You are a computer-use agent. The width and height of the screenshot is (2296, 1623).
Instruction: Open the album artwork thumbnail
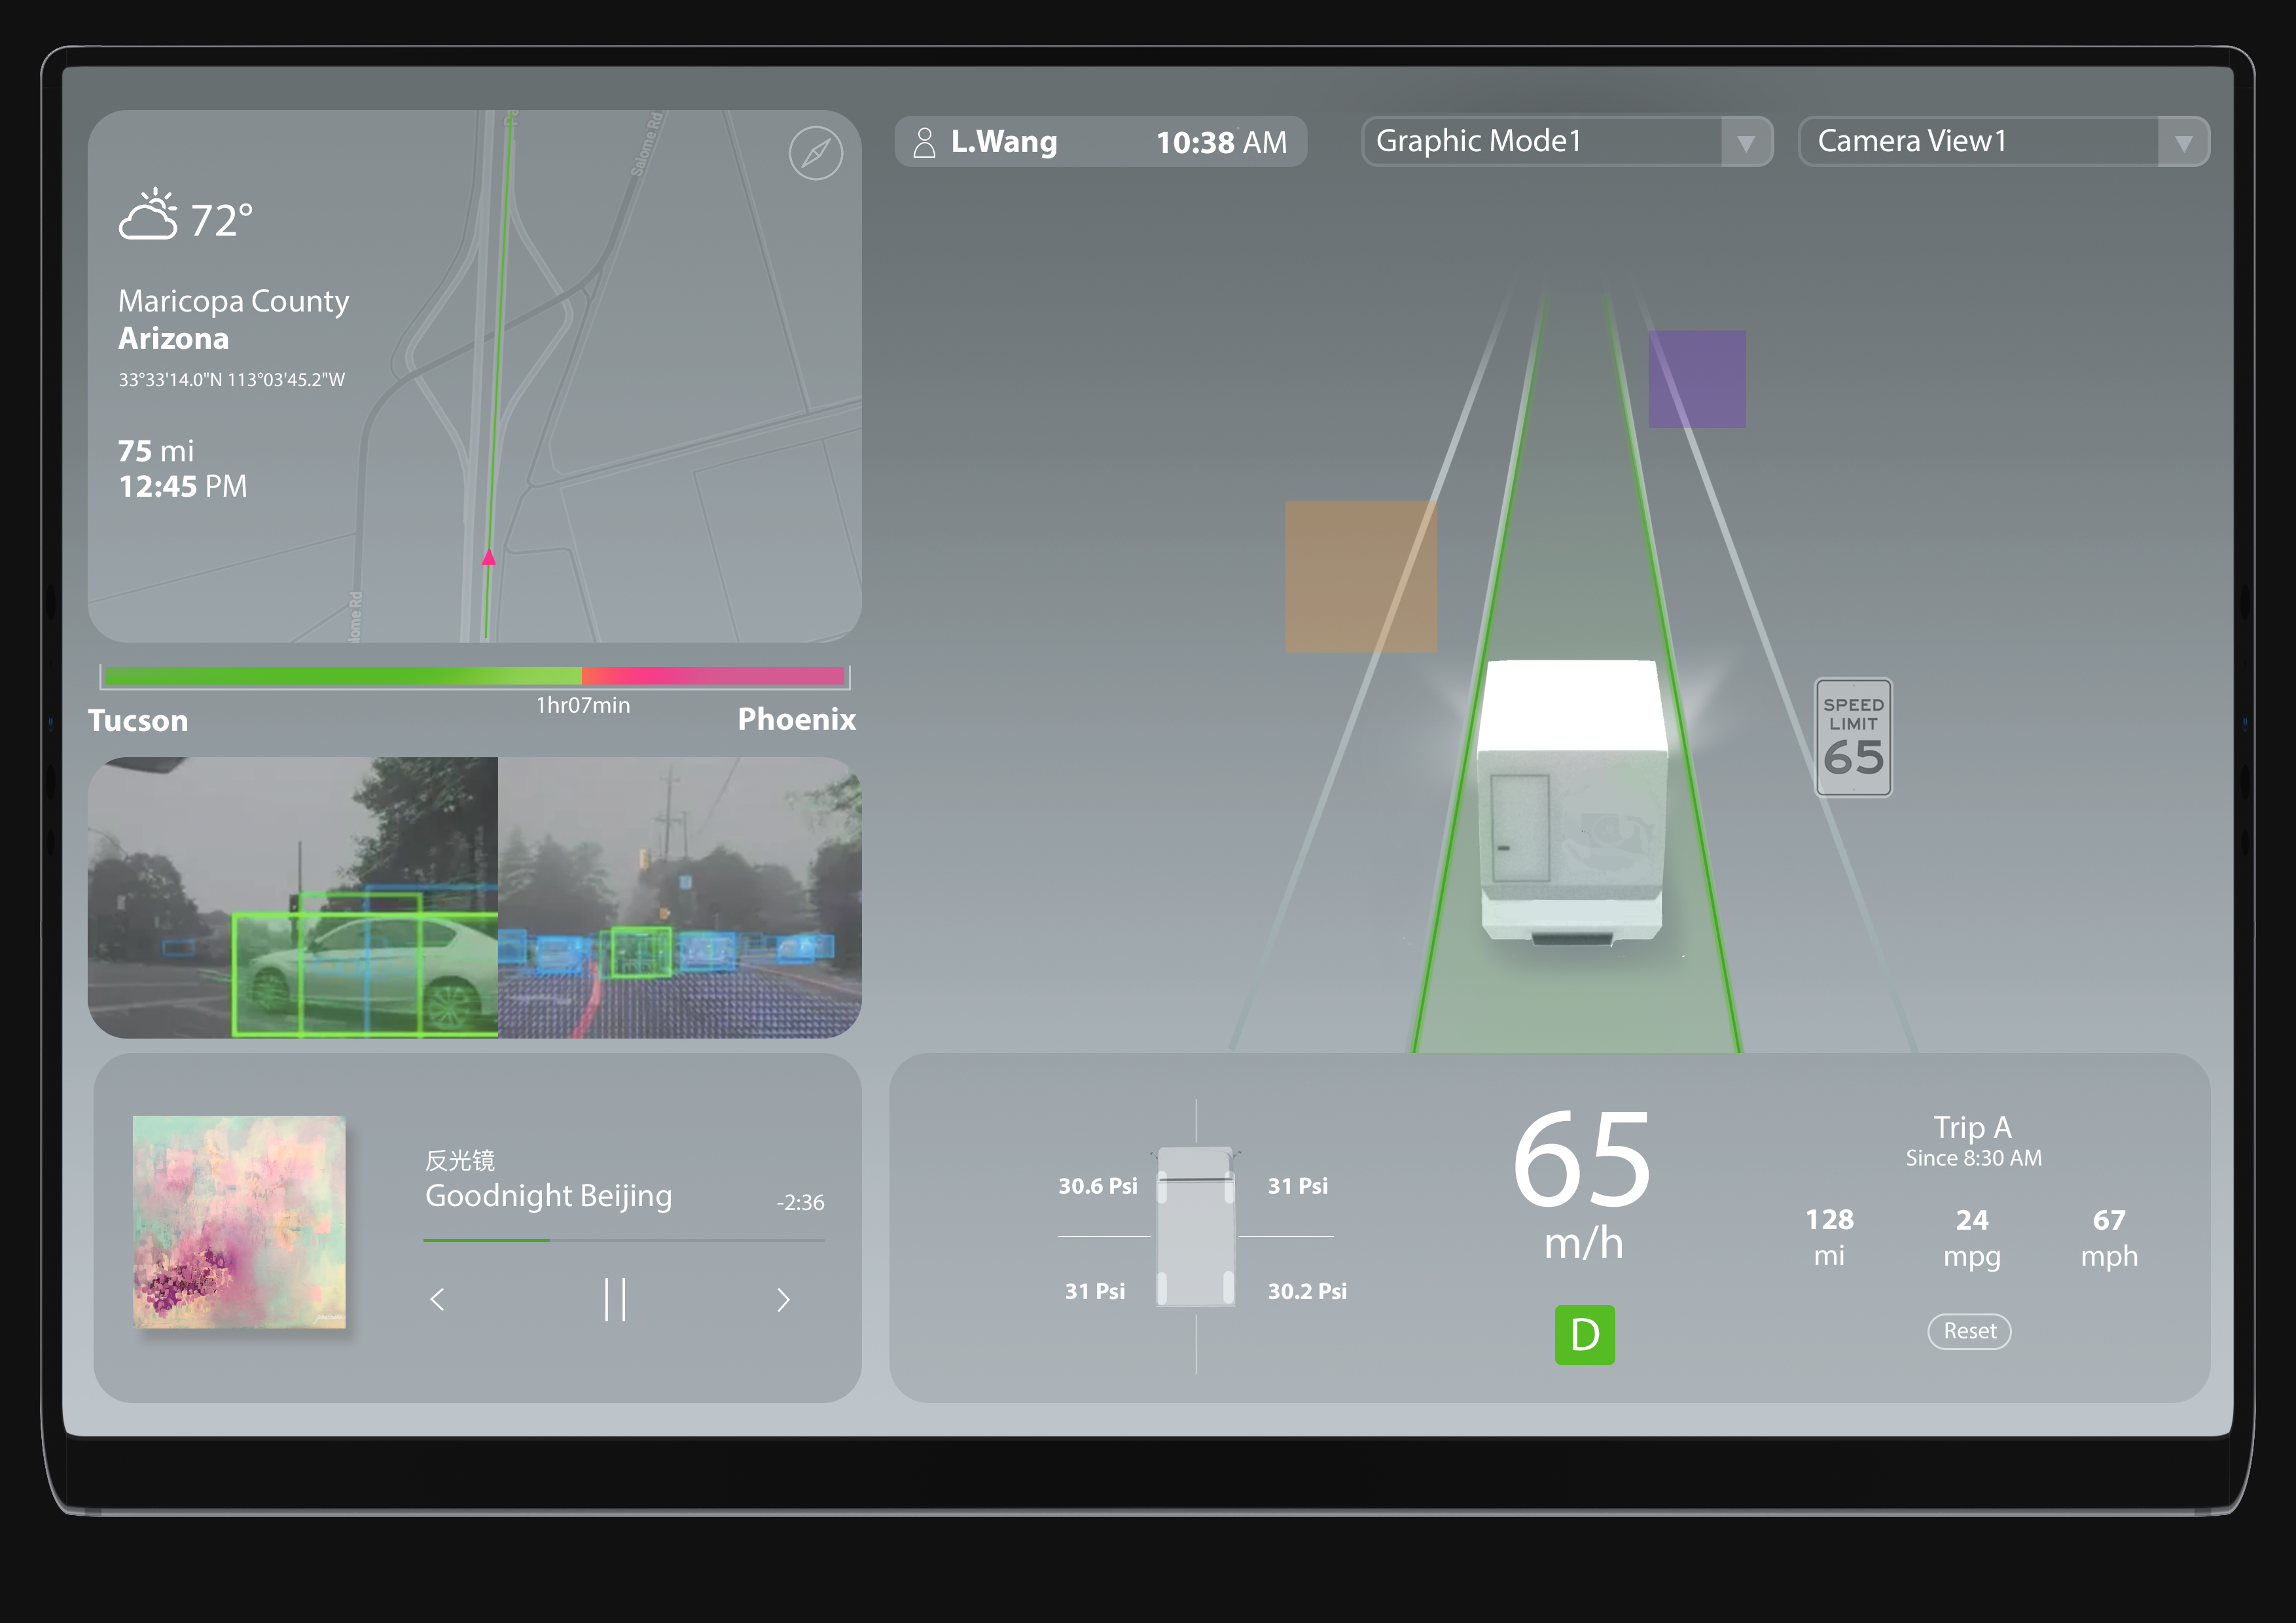point(239,1222)
